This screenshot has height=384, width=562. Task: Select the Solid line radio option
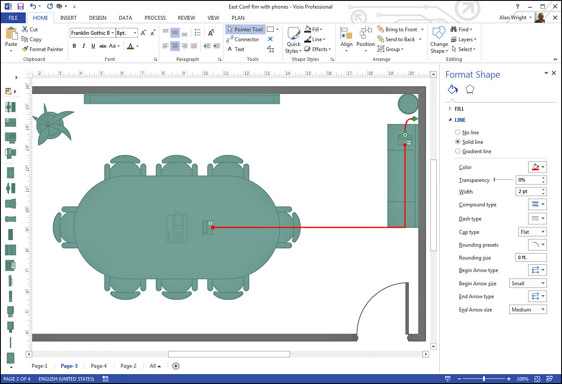(458, 142)
